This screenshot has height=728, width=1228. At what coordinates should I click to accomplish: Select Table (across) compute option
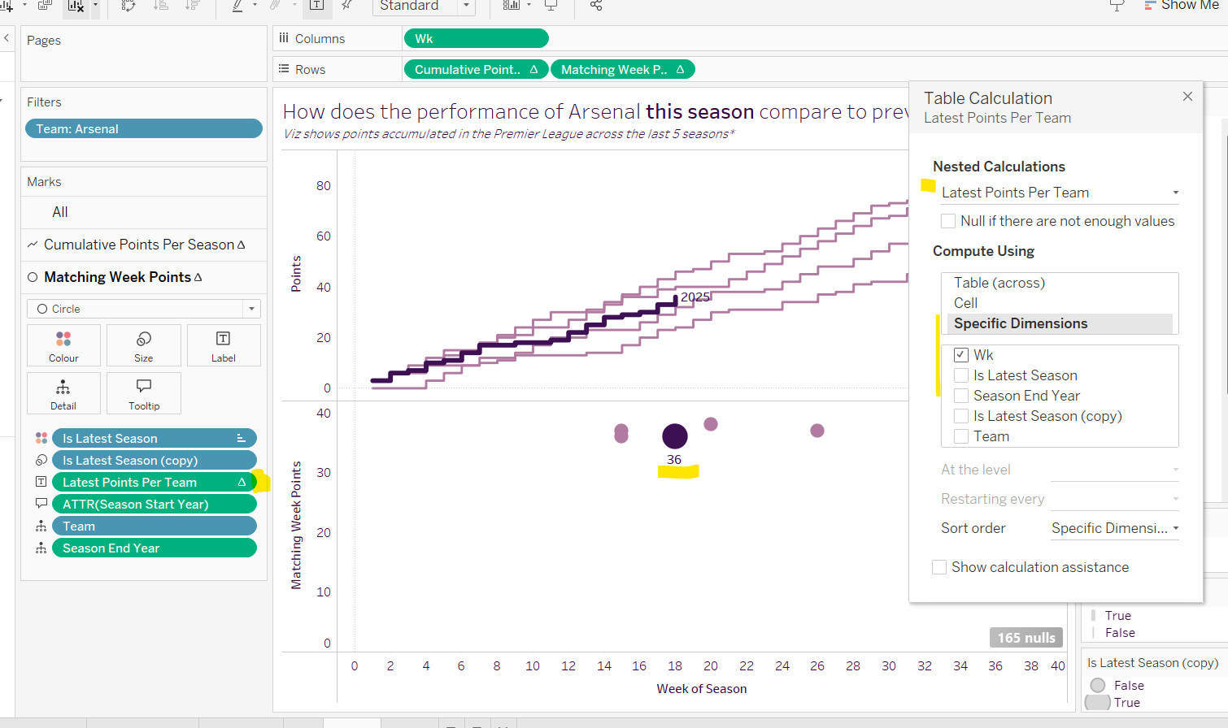(1060, 283)
